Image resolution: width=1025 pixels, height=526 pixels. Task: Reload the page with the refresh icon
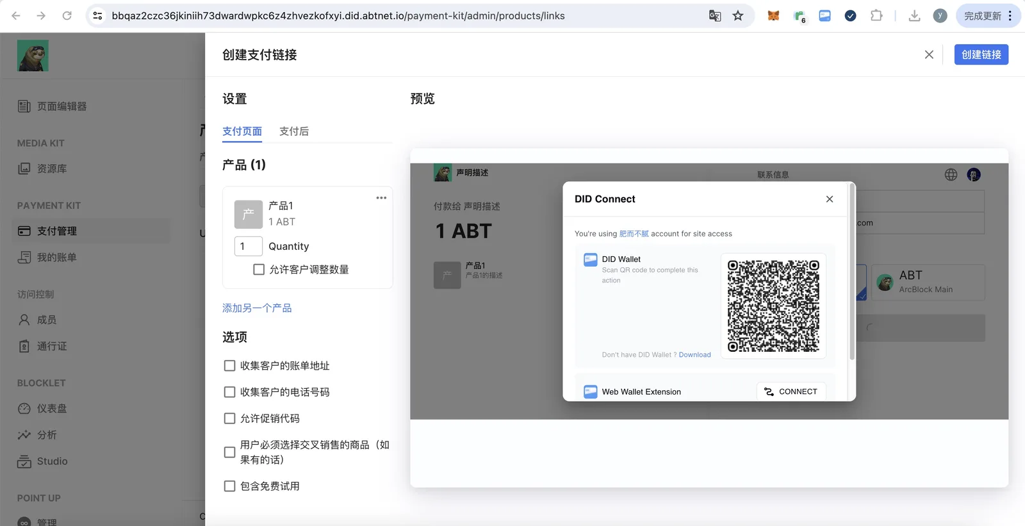[x=67, y=15]
